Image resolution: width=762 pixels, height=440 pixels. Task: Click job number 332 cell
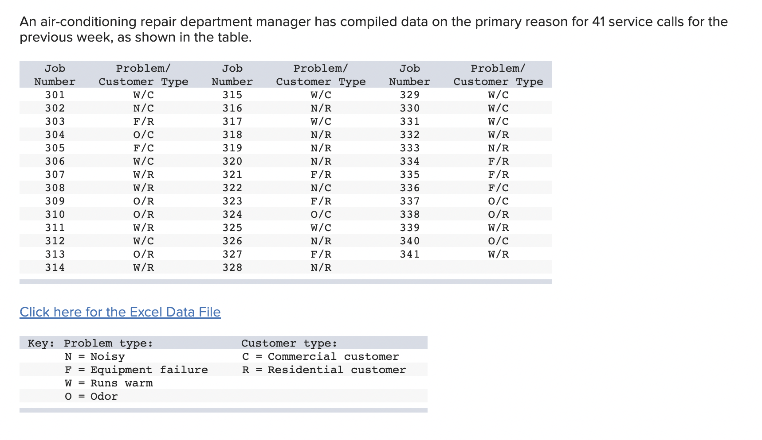click(410, 135)
